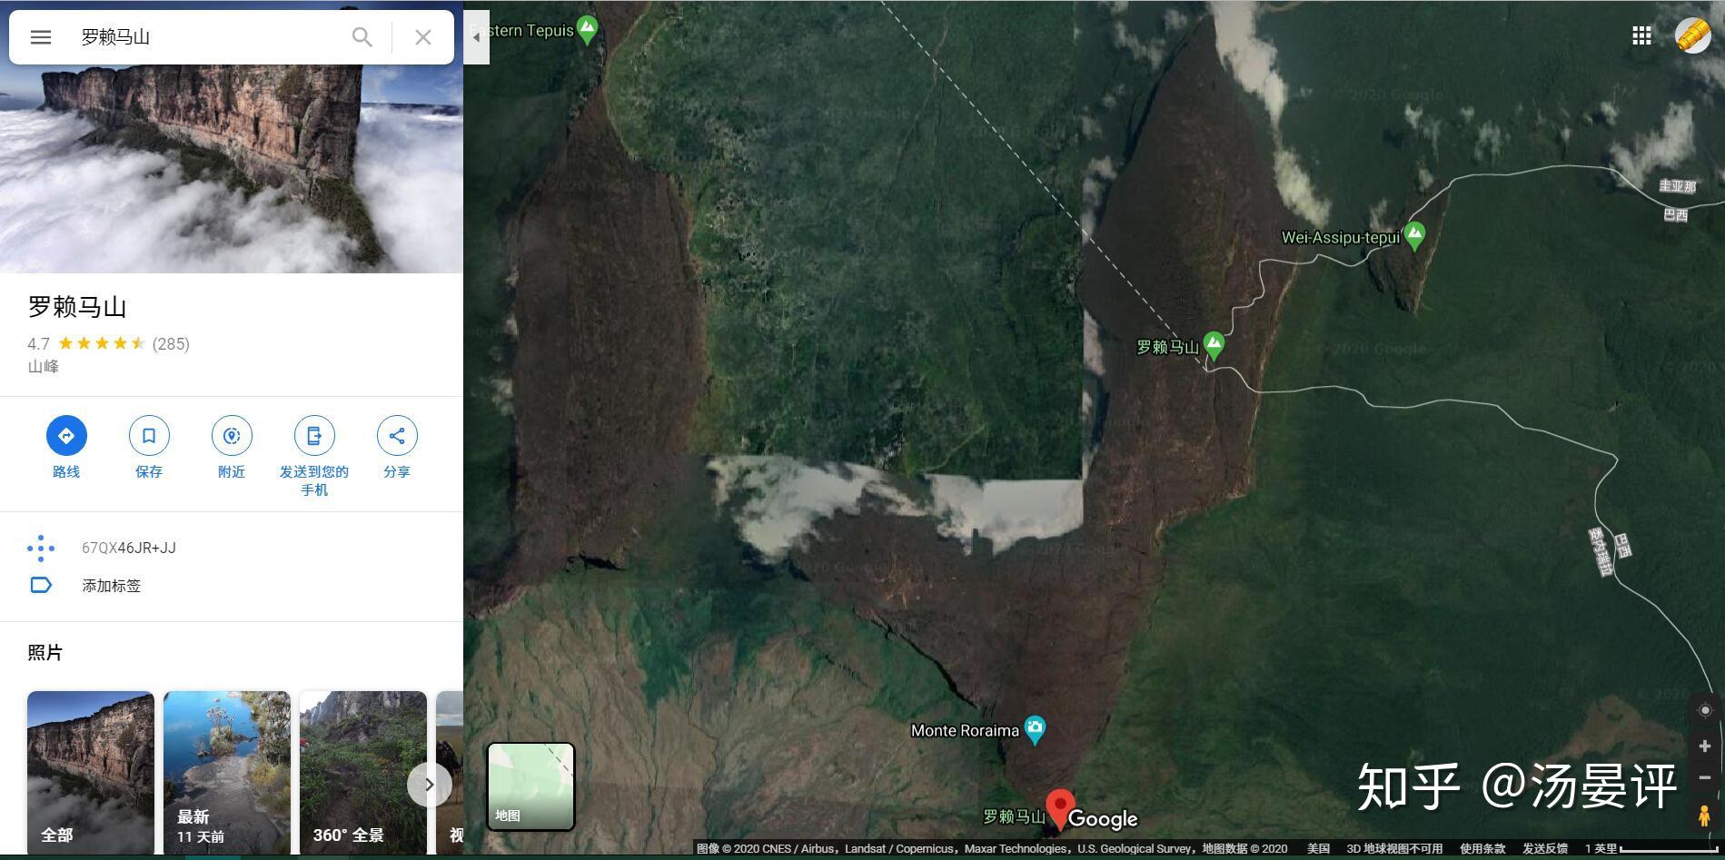1725x860 pixels.
Task: Click the green 罗赖马山 mountain marker
Action: 1214,345
